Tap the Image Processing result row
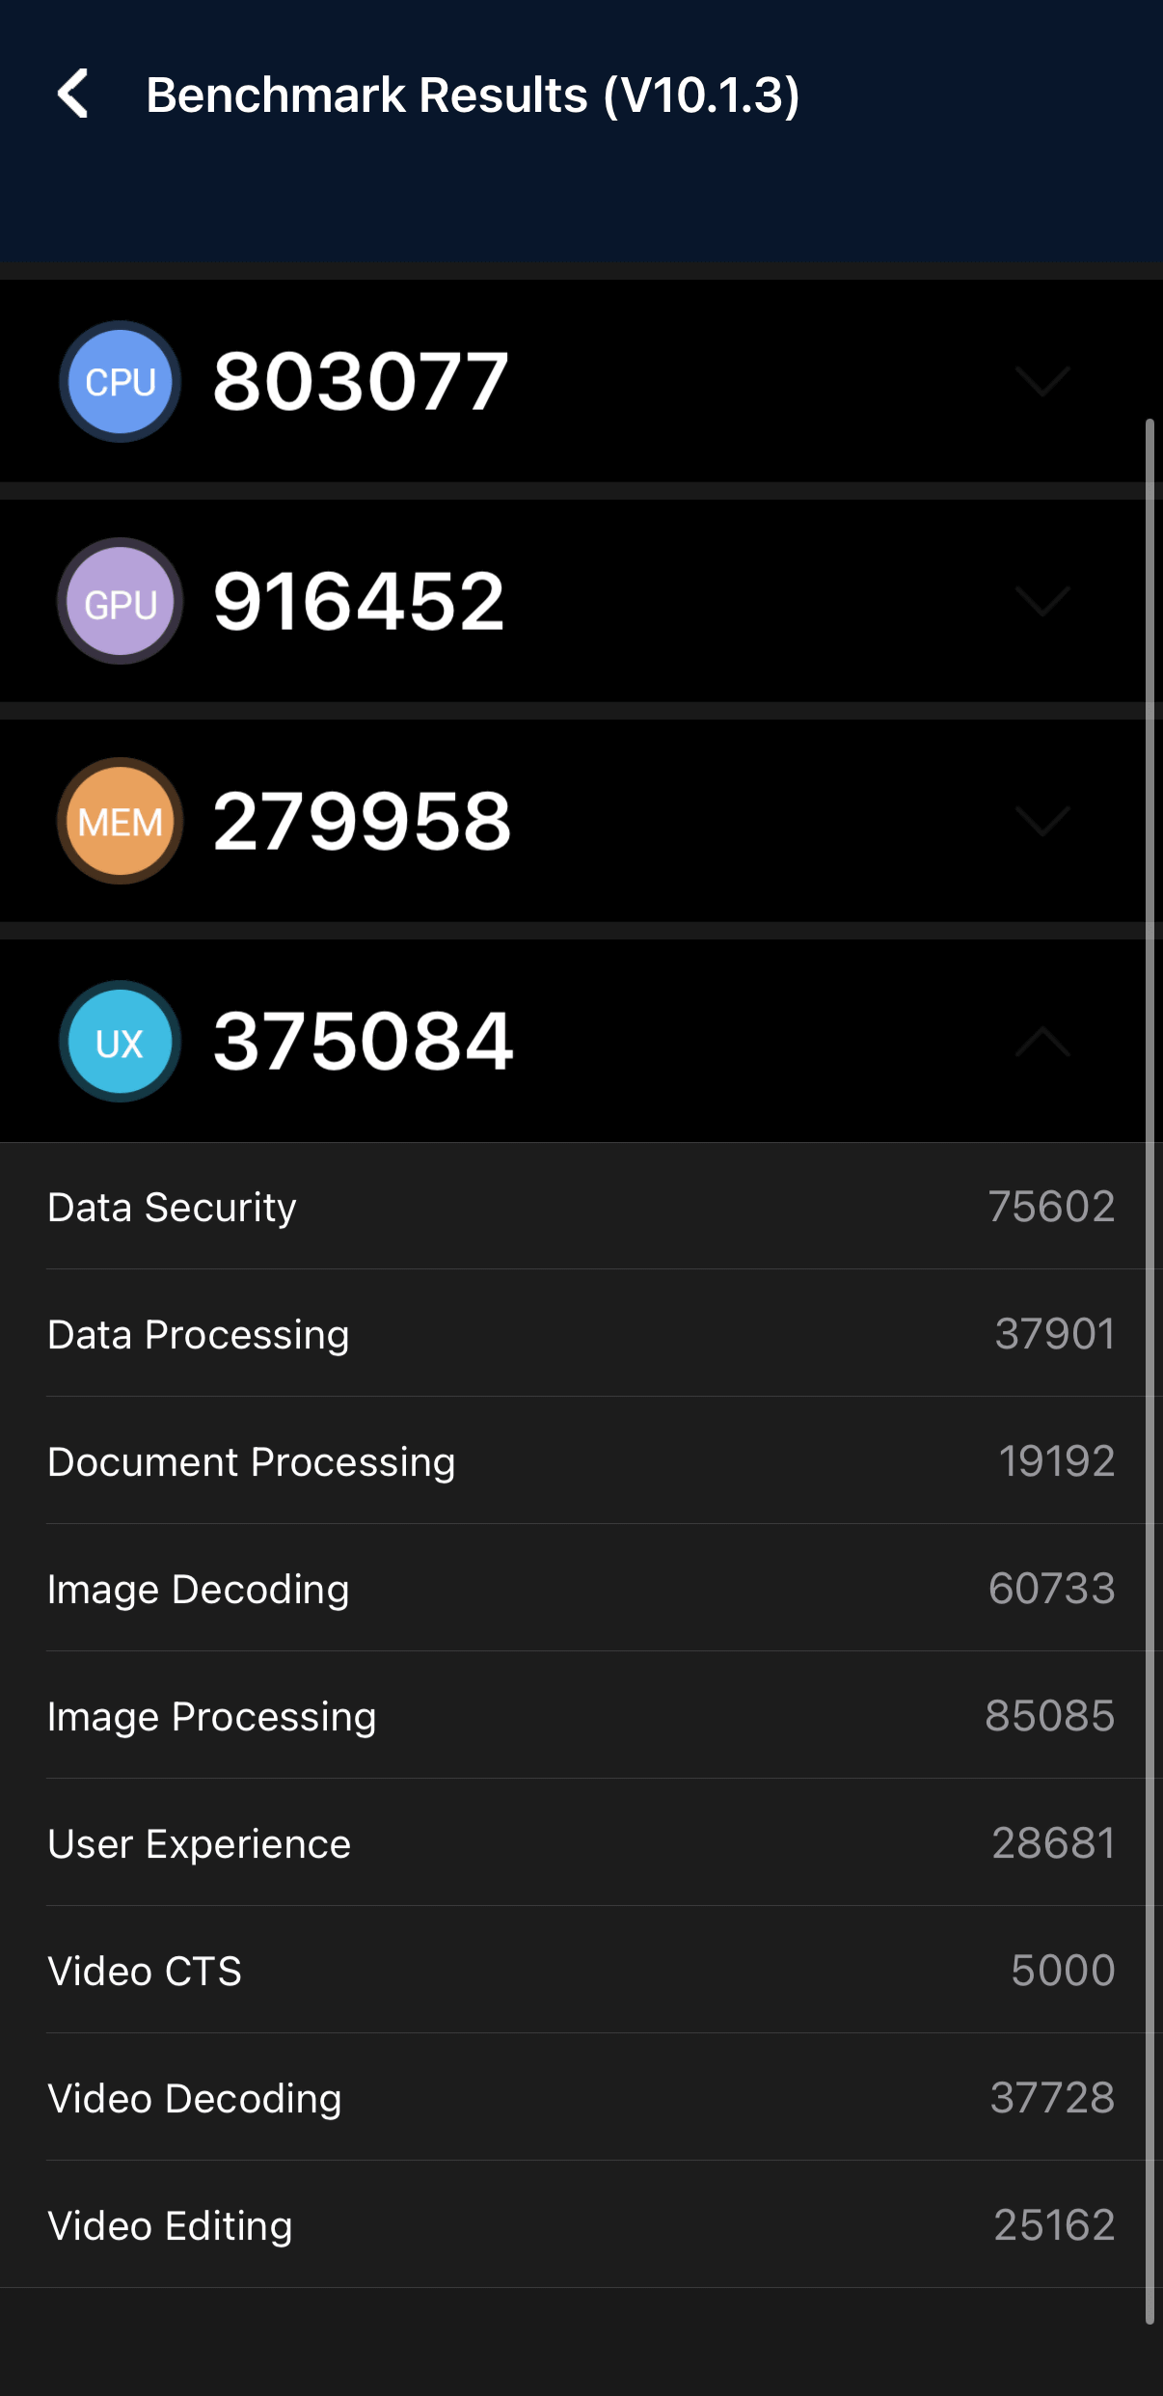The height and width of the screenshot is (2396, 1163). click(581, 1716)
